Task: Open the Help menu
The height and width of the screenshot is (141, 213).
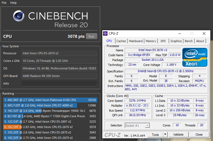Action: 13,3
